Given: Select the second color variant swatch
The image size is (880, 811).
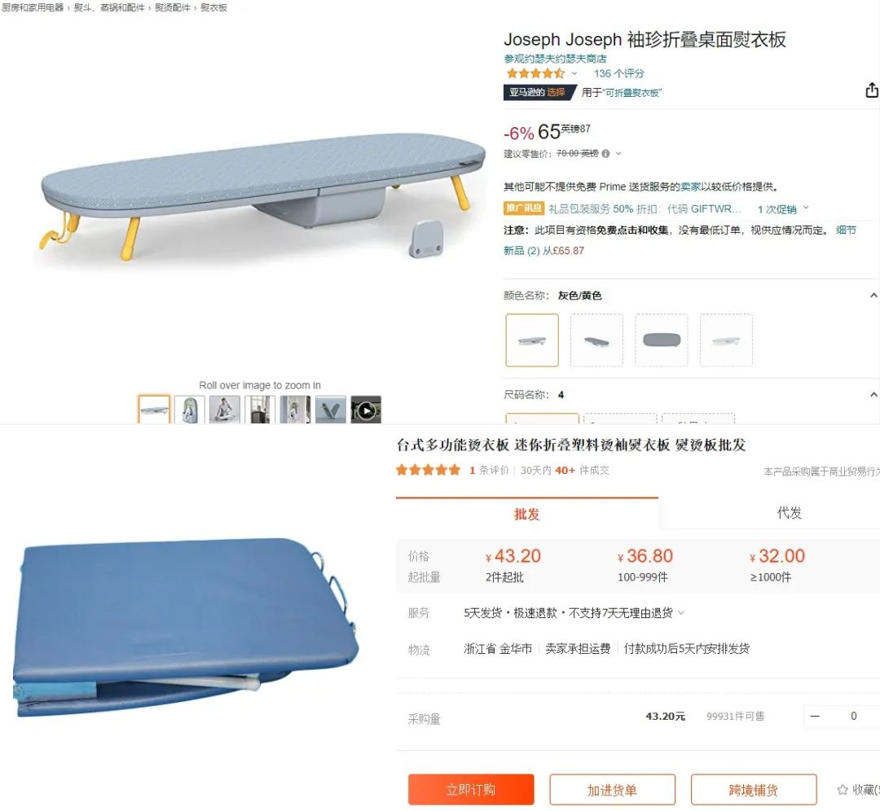Looking at the screenshot, I should 596,340.
